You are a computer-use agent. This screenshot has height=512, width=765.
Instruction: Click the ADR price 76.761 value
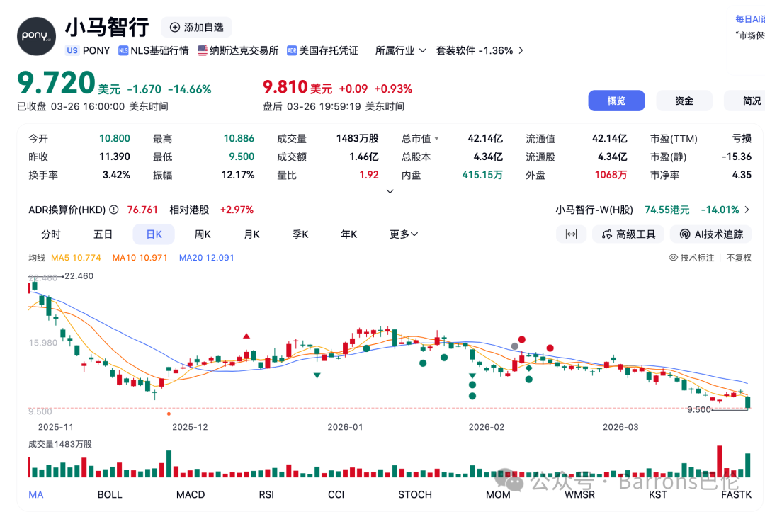pos(142,210)
